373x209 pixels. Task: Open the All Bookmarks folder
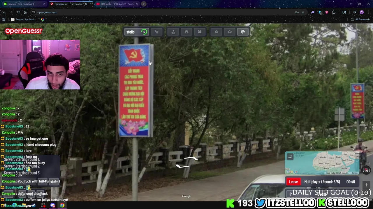tap(360, 19)
